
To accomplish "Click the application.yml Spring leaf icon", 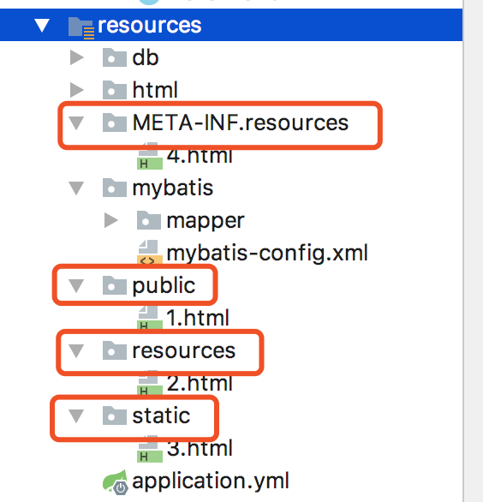I will pos(116,481).
